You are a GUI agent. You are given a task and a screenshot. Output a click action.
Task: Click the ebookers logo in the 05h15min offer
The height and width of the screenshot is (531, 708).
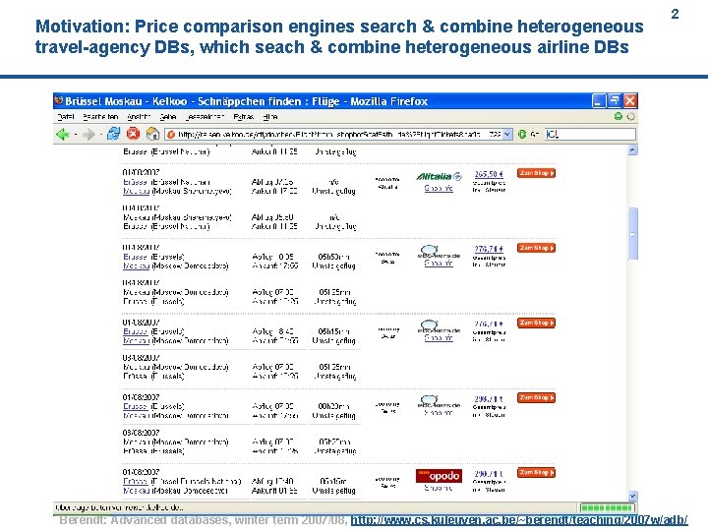tap(439, 326)
